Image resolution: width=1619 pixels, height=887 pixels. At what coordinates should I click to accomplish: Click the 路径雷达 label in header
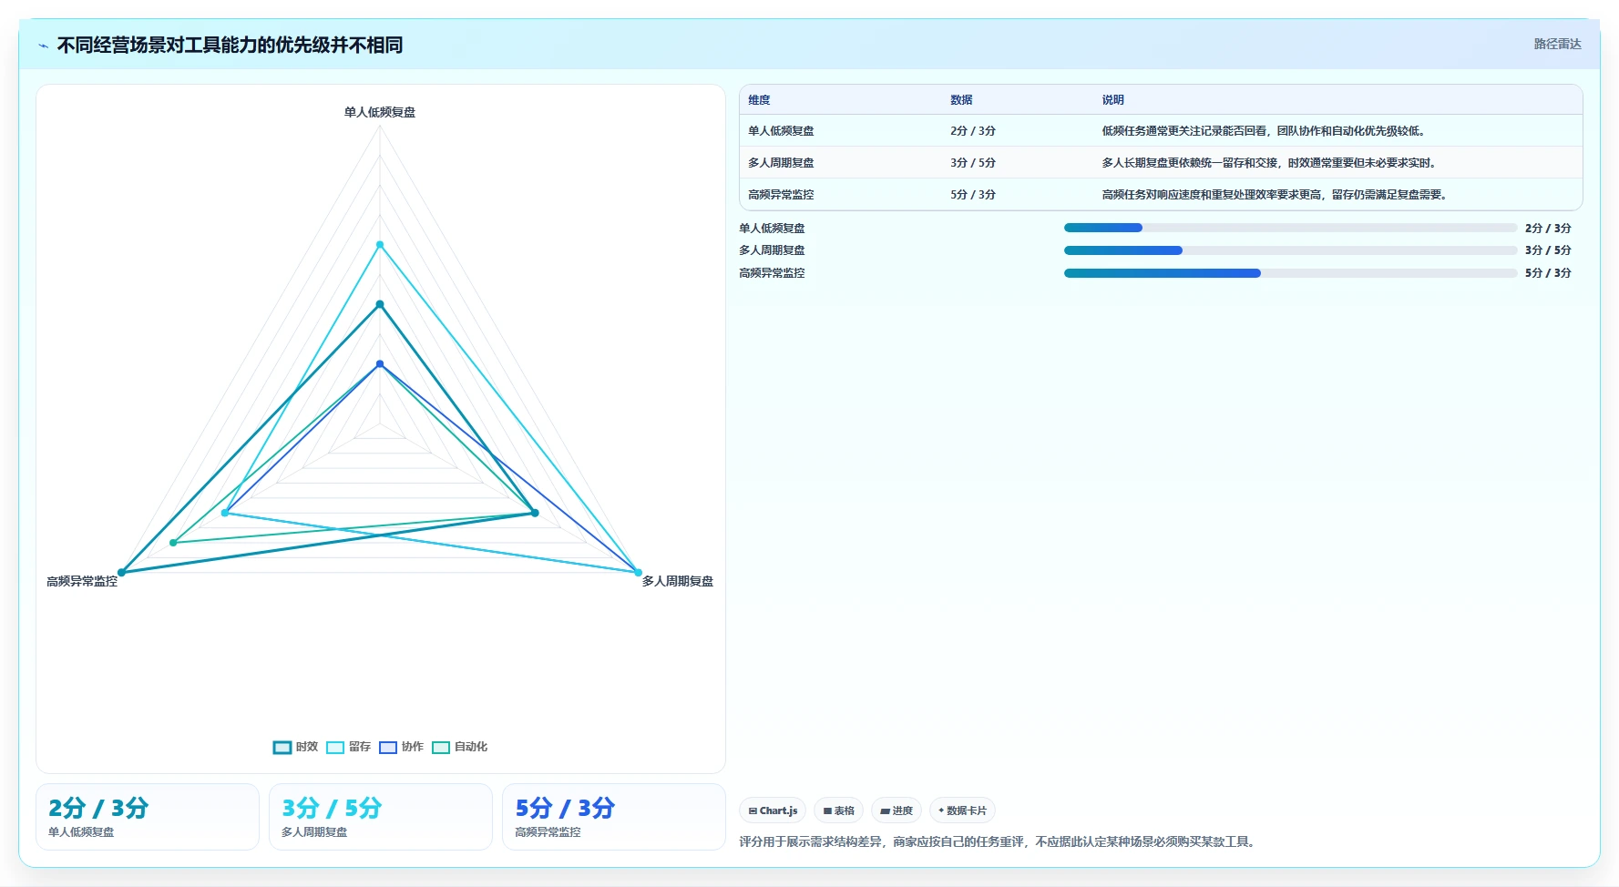pyautogui.click(x=1557, y=44)
